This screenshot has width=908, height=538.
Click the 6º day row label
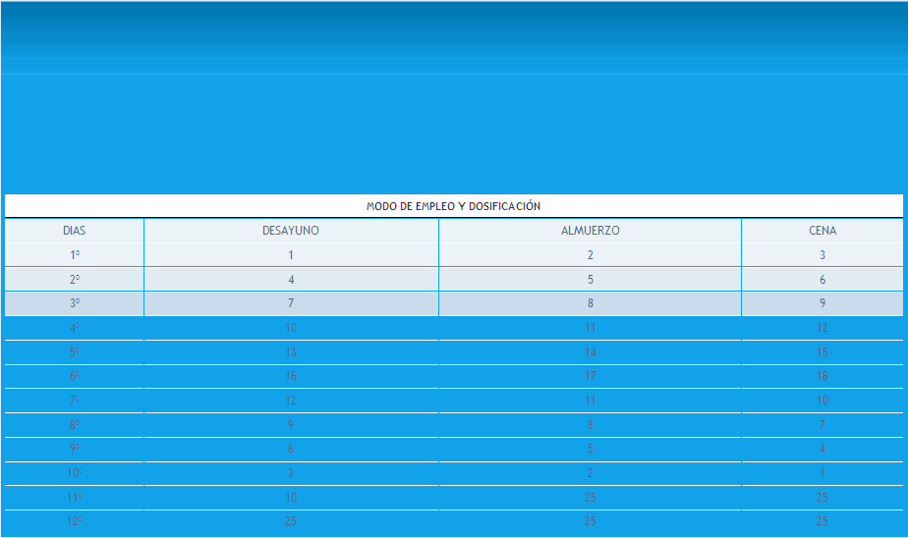pos(75,376)
